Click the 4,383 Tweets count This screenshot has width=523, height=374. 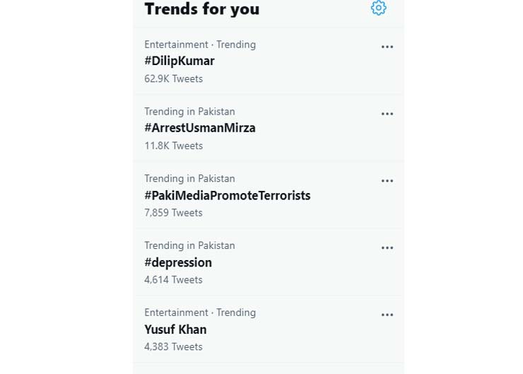[174, 347]
